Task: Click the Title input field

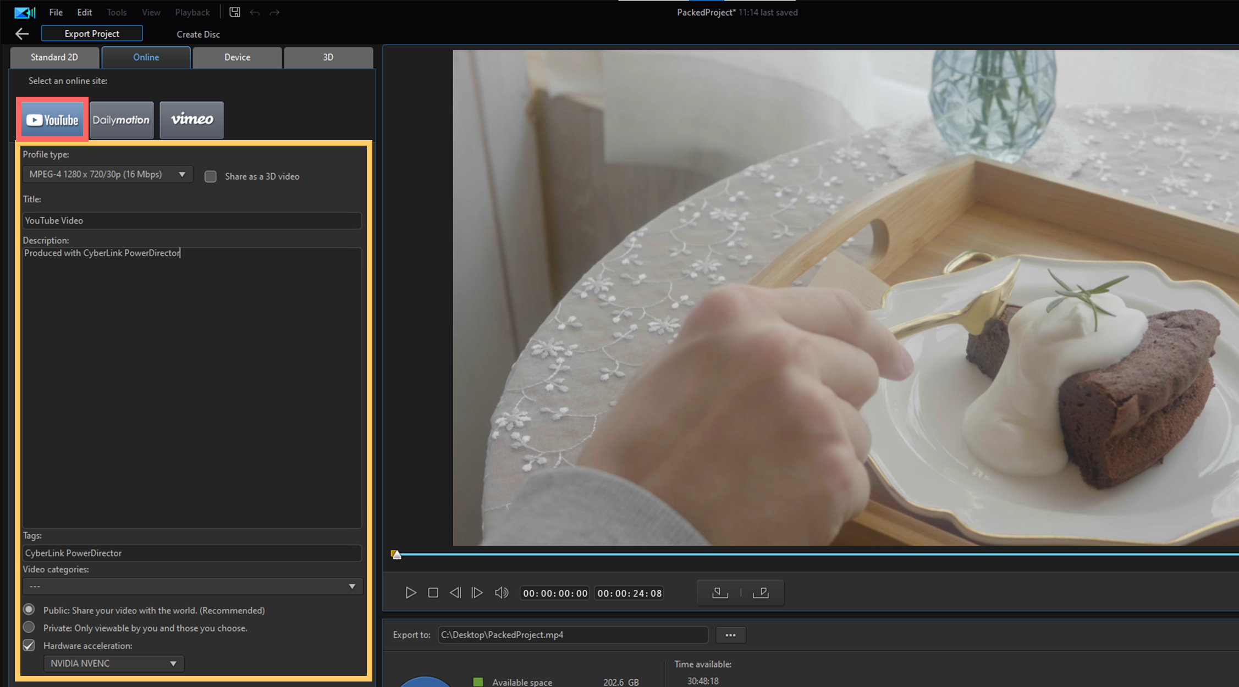Action: 192,220
